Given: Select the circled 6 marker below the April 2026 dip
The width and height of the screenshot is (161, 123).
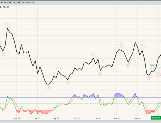Looking at the screenshot, I should pos(128,66).
